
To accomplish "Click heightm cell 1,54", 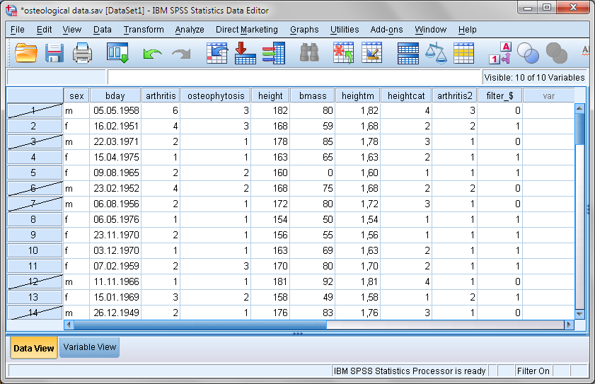I will point(358,219).
